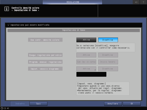
Task: Click the Esegui regolazione periodica label
Action: (45, 55)
